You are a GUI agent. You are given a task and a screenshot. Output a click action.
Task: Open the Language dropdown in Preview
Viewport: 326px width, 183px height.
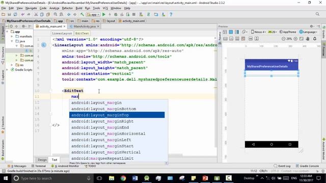pos(308,32)
